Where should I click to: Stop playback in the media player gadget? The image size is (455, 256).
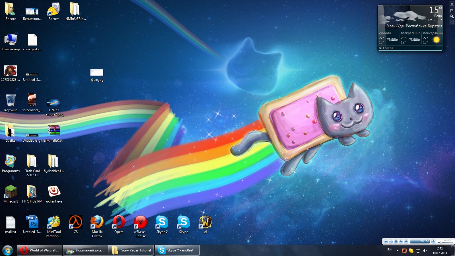396,241
